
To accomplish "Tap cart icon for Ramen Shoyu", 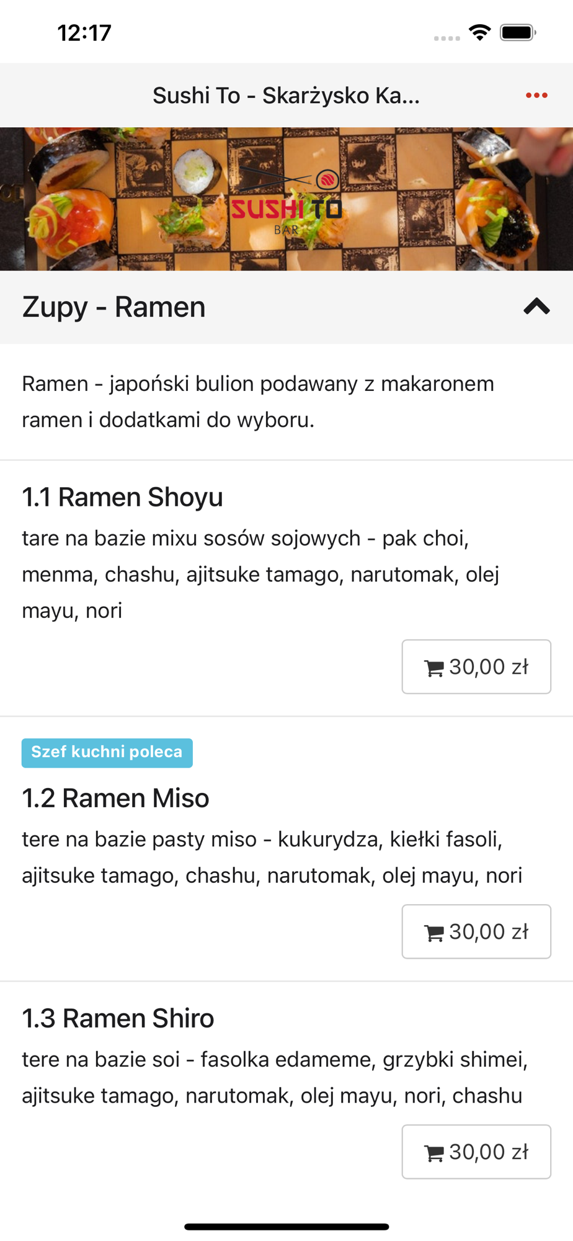I will 433,668.
